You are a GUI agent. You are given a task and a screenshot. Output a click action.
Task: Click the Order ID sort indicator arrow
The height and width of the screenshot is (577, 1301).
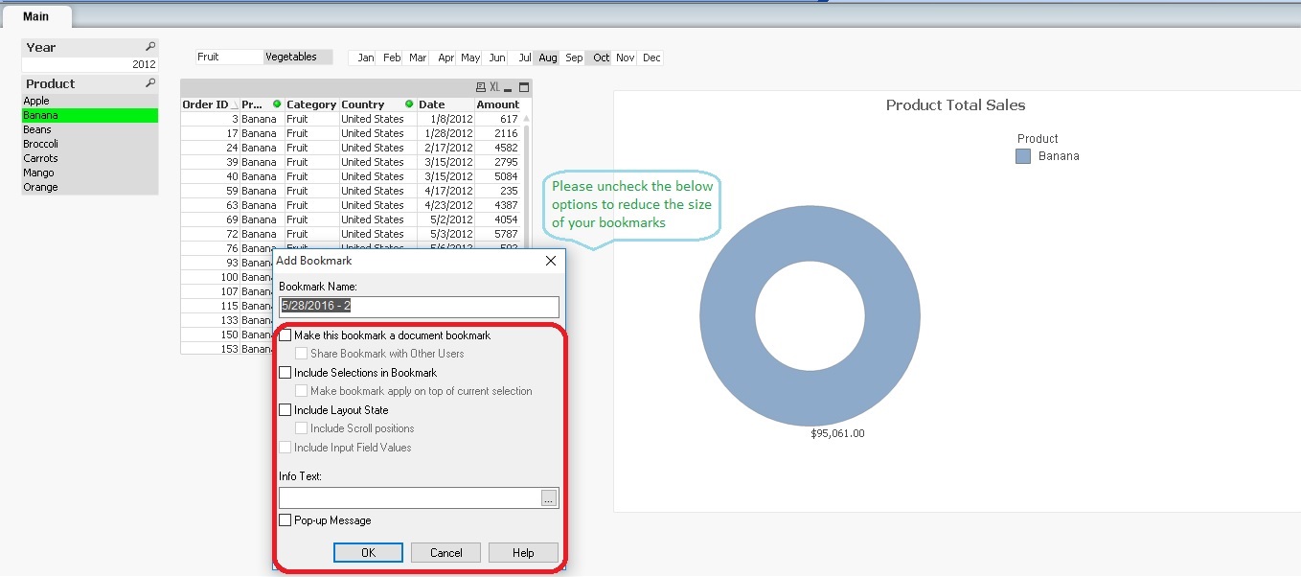point(235,104)
